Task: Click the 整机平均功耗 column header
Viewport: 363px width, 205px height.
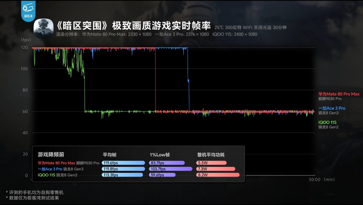Action: (211, 155)
